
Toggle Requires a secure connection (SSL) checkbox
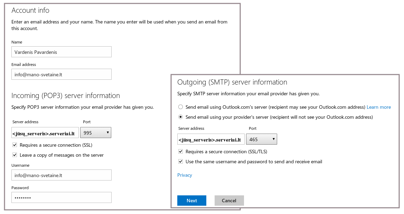point(15,145)
